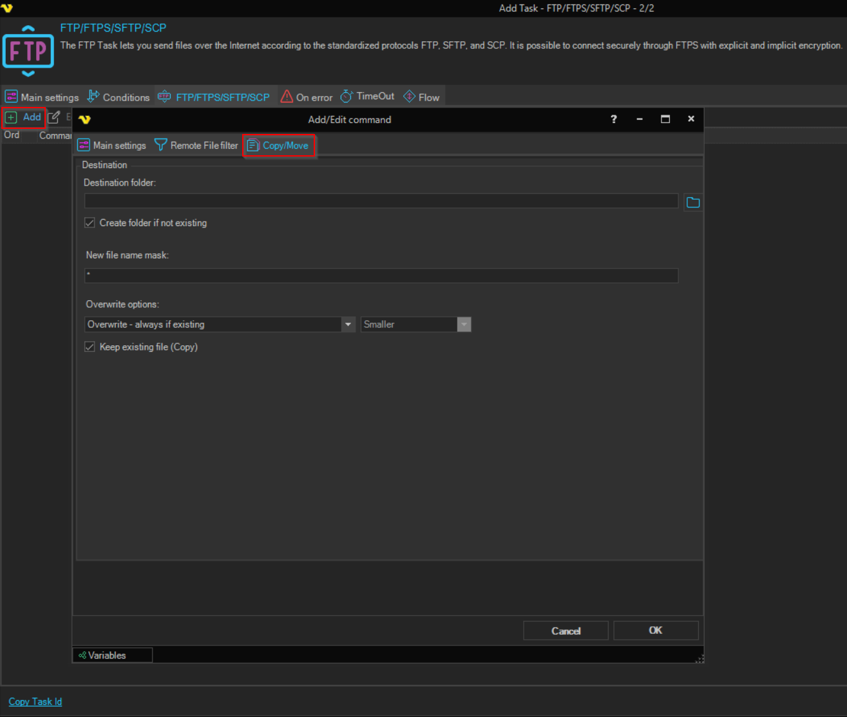This screenshot has height=717, width=847.
Task: Click the large FTP task logo
Action: click(28, 51)
